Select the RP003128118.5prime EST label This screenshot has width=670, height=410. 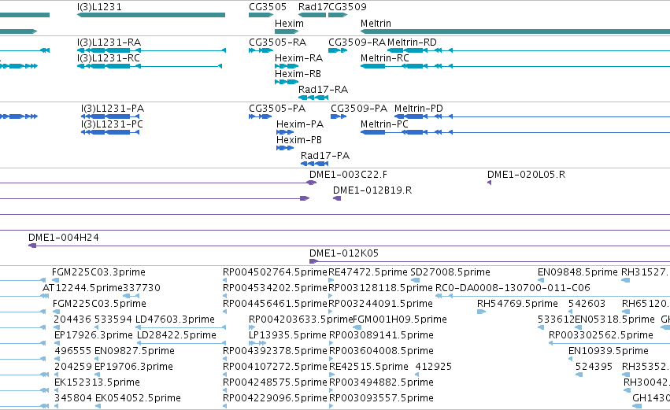(x=381, y=288)
